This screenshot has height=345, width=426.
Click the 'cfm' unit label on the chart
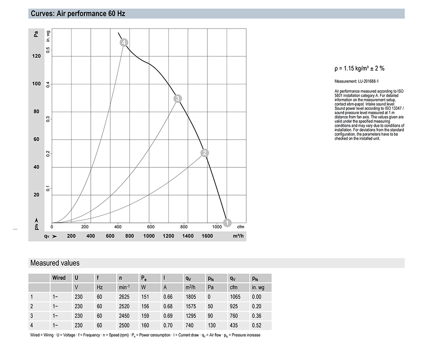(x=240, y=227)
